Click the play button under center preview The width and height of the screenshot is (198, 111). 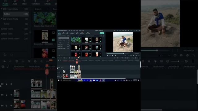pyautogui.click(x=113, y=55)
